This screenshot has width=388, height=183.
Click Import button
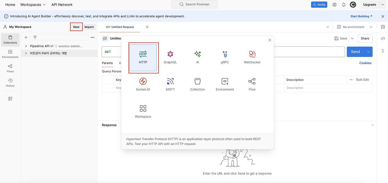(89, 27)
